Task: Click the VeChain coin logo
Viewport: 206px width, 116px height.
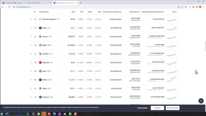Action: (x=40, y=54)
